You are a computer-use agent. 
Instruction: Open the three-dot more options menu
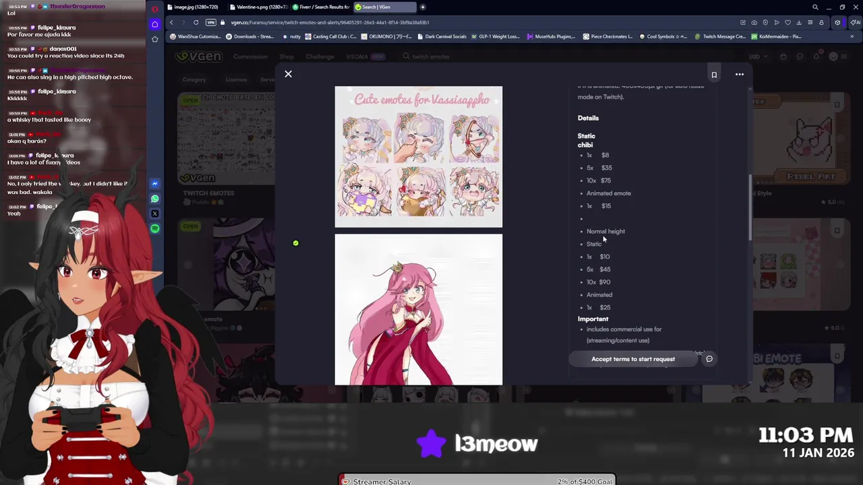tap(740, 75)
